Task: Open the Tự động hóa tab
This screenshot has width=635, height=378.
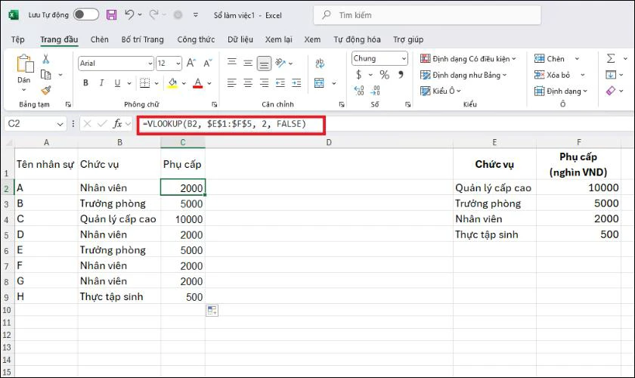Action: pos(357,39)
